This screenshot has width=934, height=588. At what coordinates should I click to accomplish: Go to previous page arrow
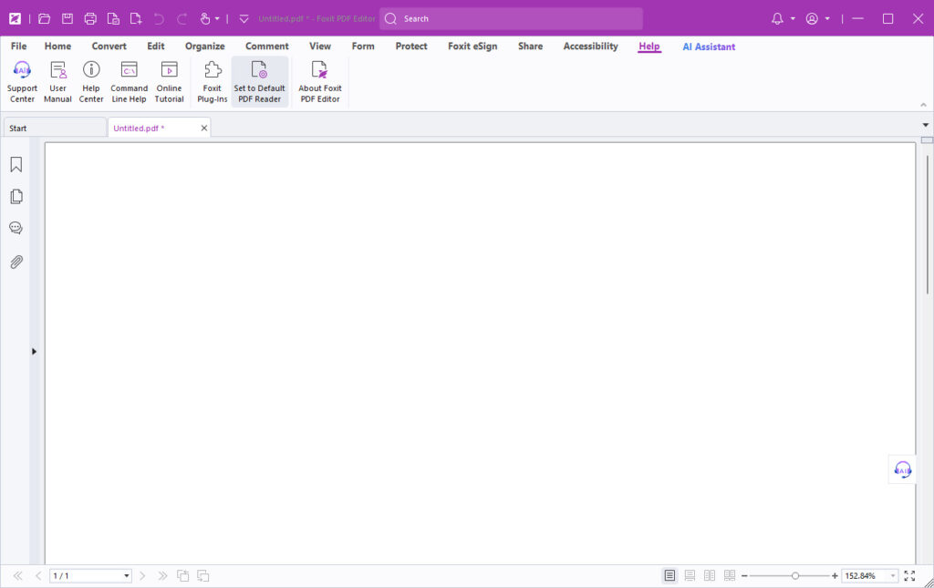pos(38,575)
